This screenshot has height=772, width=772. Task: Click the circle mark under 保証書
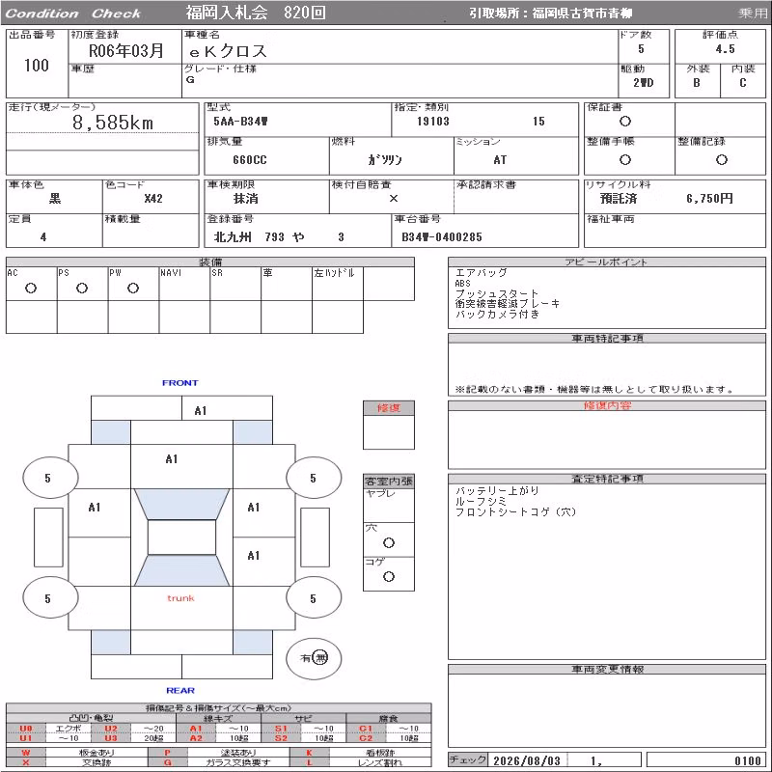coord(624,122)
